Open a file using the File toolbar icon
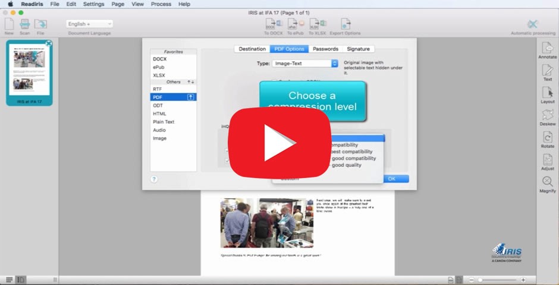Screen dimensions: 559x285 [40, 24]
